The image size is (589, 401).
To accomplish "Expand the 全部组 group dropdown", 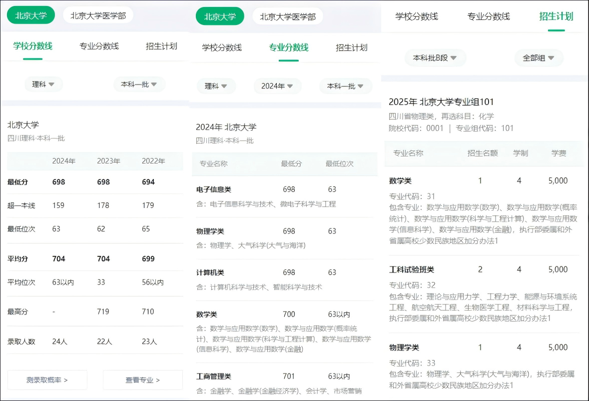I will pos(539,58).
